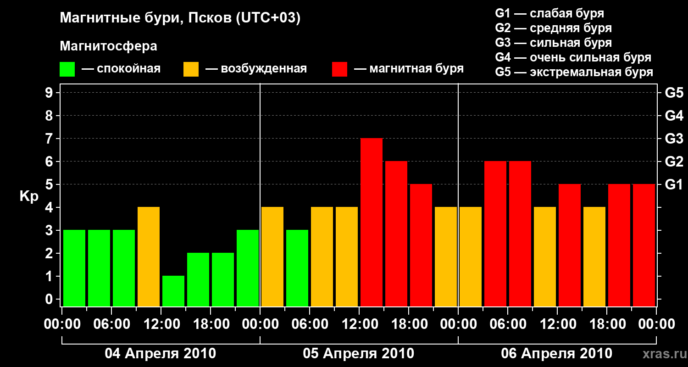Screen dimensions: 688x367
Task: Click the 'Магнитосфера' legend heading
Action: pyautogui.click(x=108, y=46)
